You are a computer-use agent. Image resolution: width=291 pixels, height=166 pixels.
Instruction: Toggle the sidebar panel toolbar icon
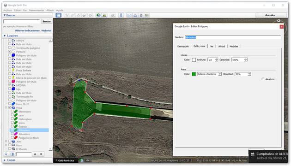[59, 15]
